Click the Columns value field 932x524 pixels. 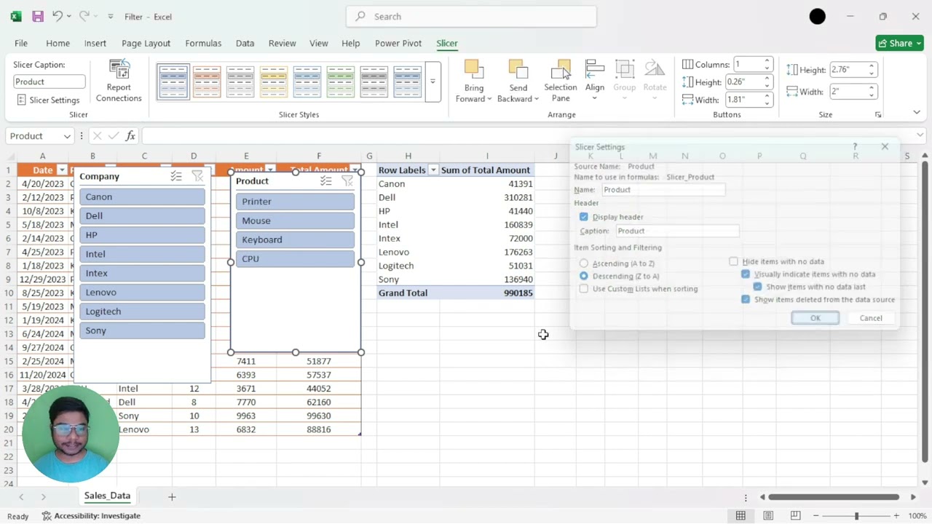(x=748, y=65)
